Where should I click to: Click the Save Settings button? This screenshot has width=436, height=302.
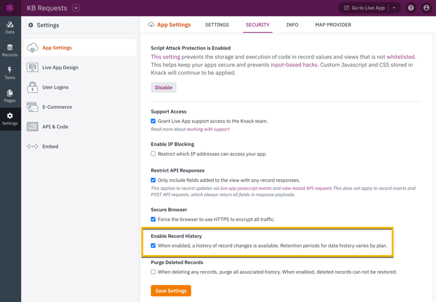pos(171,291)
